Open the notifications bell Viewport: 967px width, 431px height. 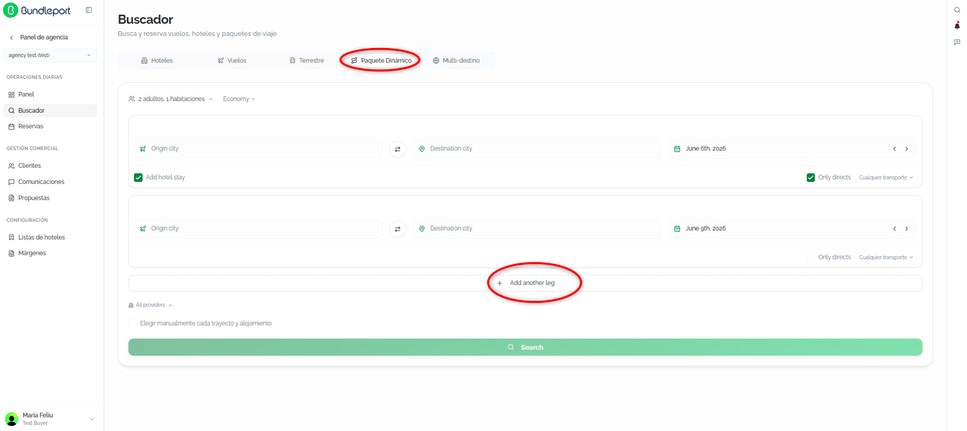(957, 26)
